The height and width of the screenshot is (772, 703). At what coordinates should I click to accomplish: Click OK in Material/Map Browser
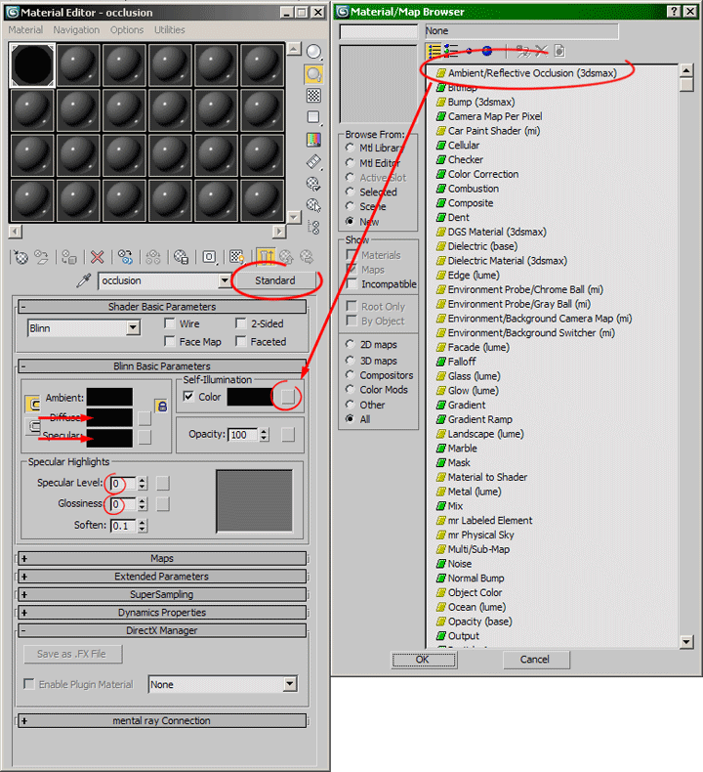pos(423,660)
